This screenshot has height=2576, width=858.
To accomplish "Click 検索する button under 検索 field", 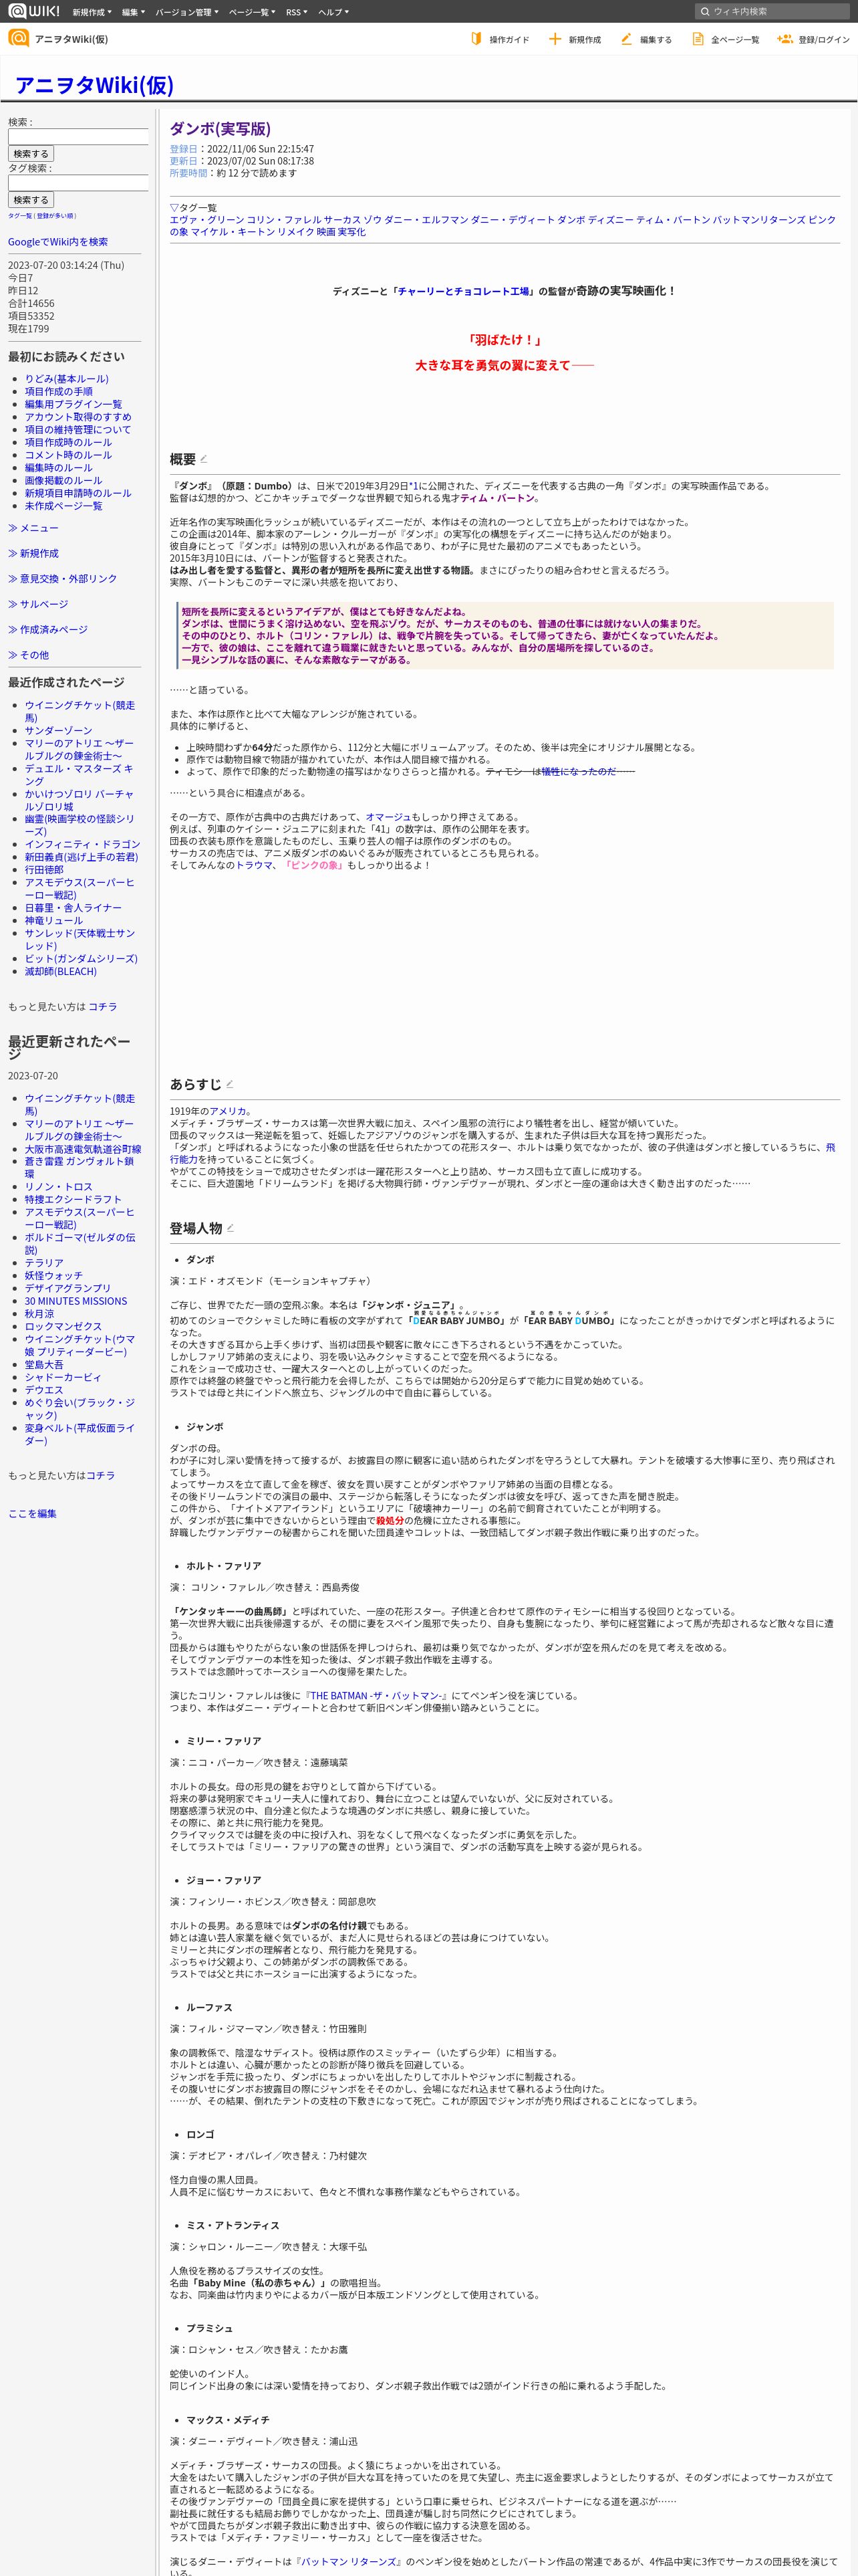I will pos(31,154).
